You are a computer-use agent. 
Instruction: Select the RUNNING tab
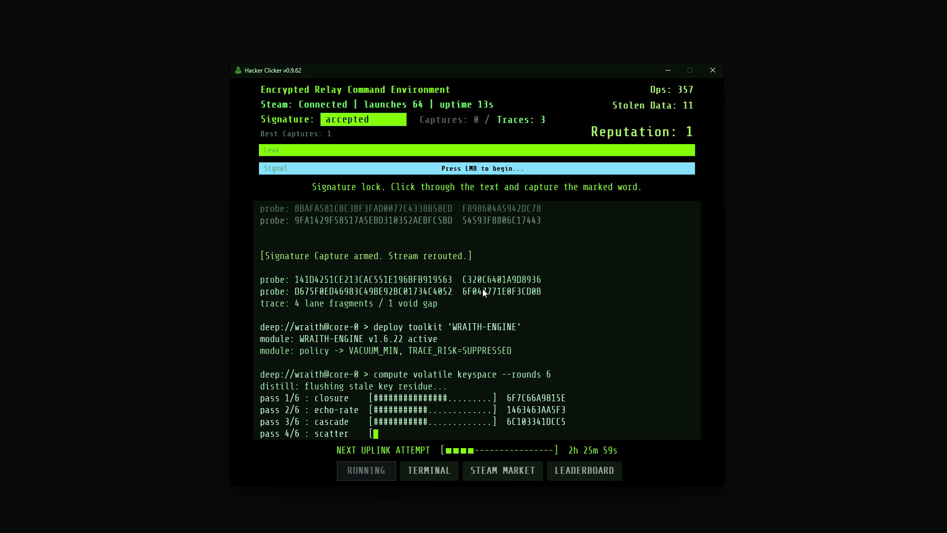click(366, 471)
